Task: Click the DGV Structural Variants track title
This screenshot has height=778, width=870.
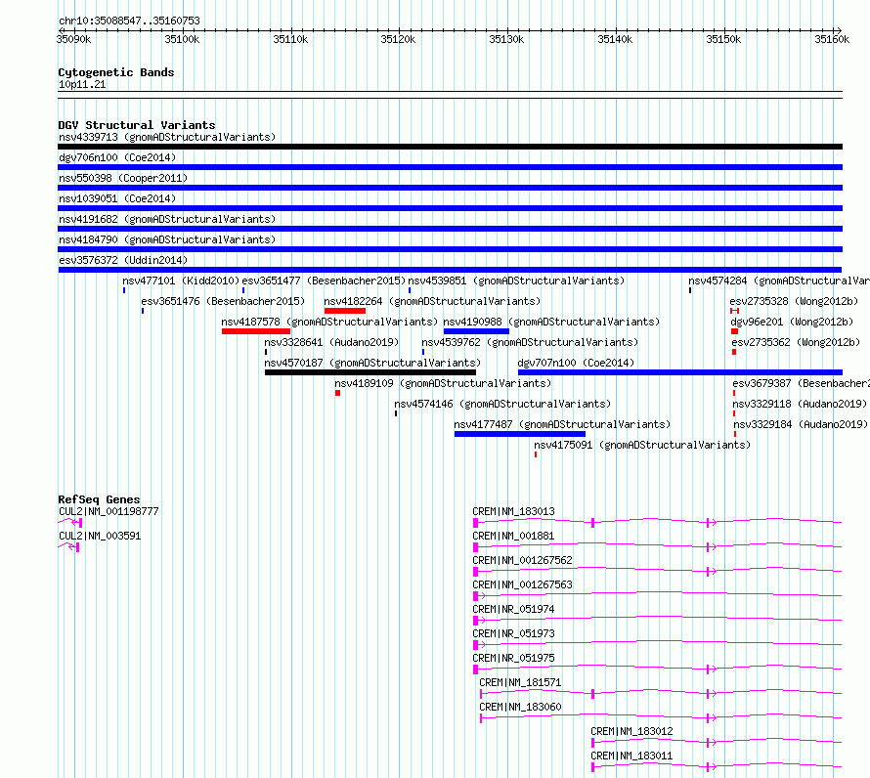Action: (x=137, y=125)
